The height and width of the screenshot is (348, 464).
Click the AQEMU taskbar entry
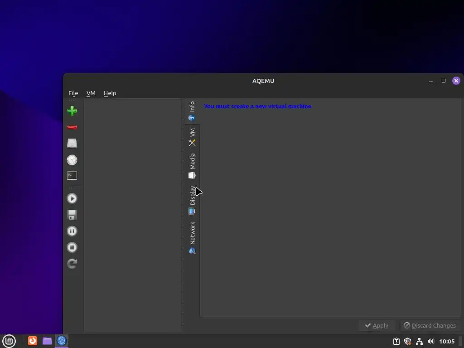point(62,341)
